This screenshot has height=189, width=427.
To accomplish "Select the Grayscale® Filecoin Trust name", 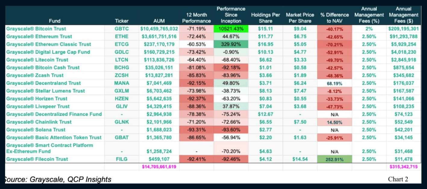I will tap(37, 159).
